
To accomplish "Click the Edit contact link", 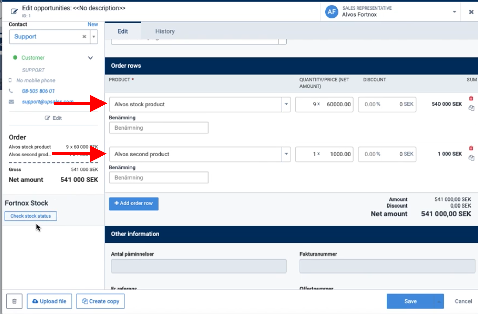I will pos(53,118).
